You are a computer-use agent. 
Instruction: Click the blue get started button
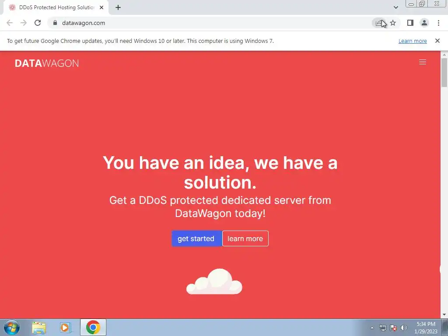click(x=196, y=238)
